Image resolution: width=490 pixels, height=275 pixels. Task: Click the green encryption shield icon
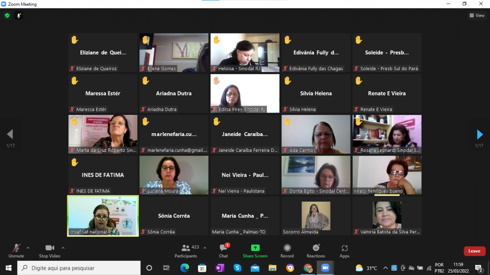pyautogui.click(x=7, y=16)
